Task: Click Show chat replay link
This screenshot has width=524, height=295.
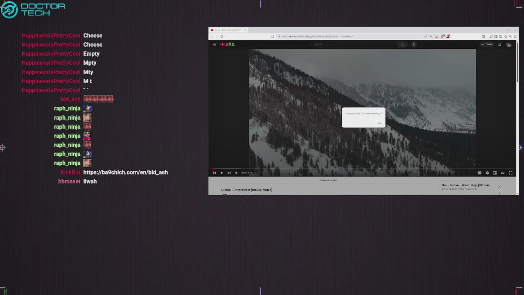Action: pos(328,180)
